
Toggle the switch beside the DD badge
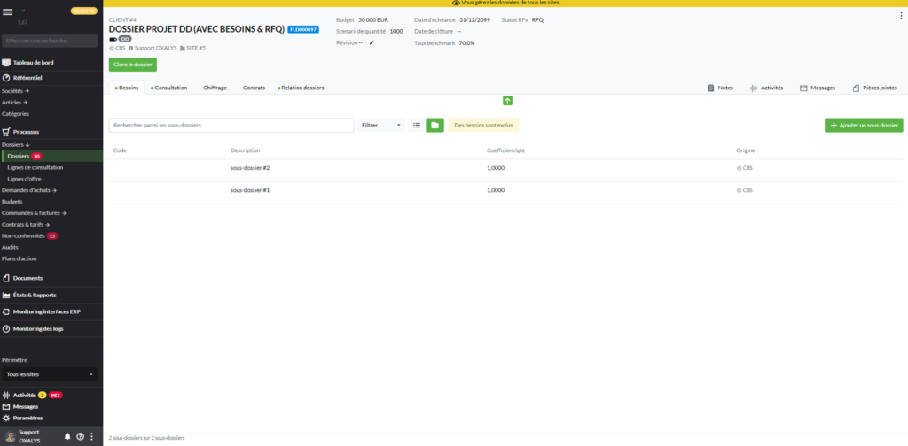tap(113, 38)
